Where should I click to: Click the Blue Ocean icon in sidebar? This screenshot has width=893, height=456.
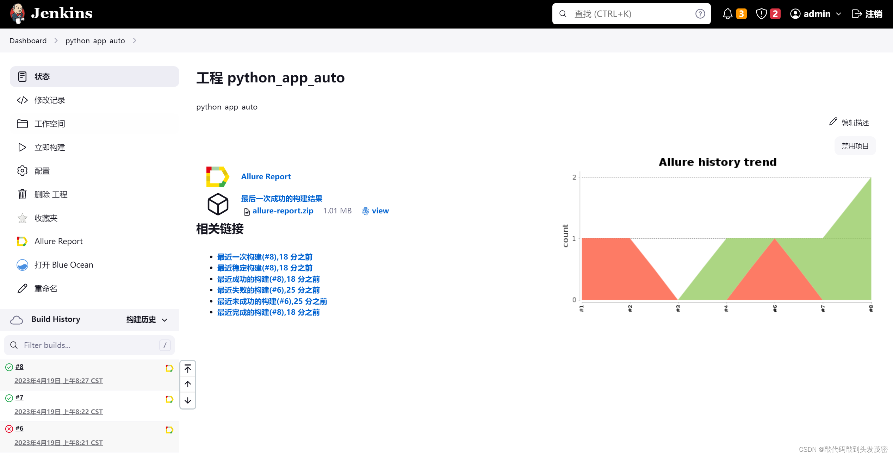[22, 265]
